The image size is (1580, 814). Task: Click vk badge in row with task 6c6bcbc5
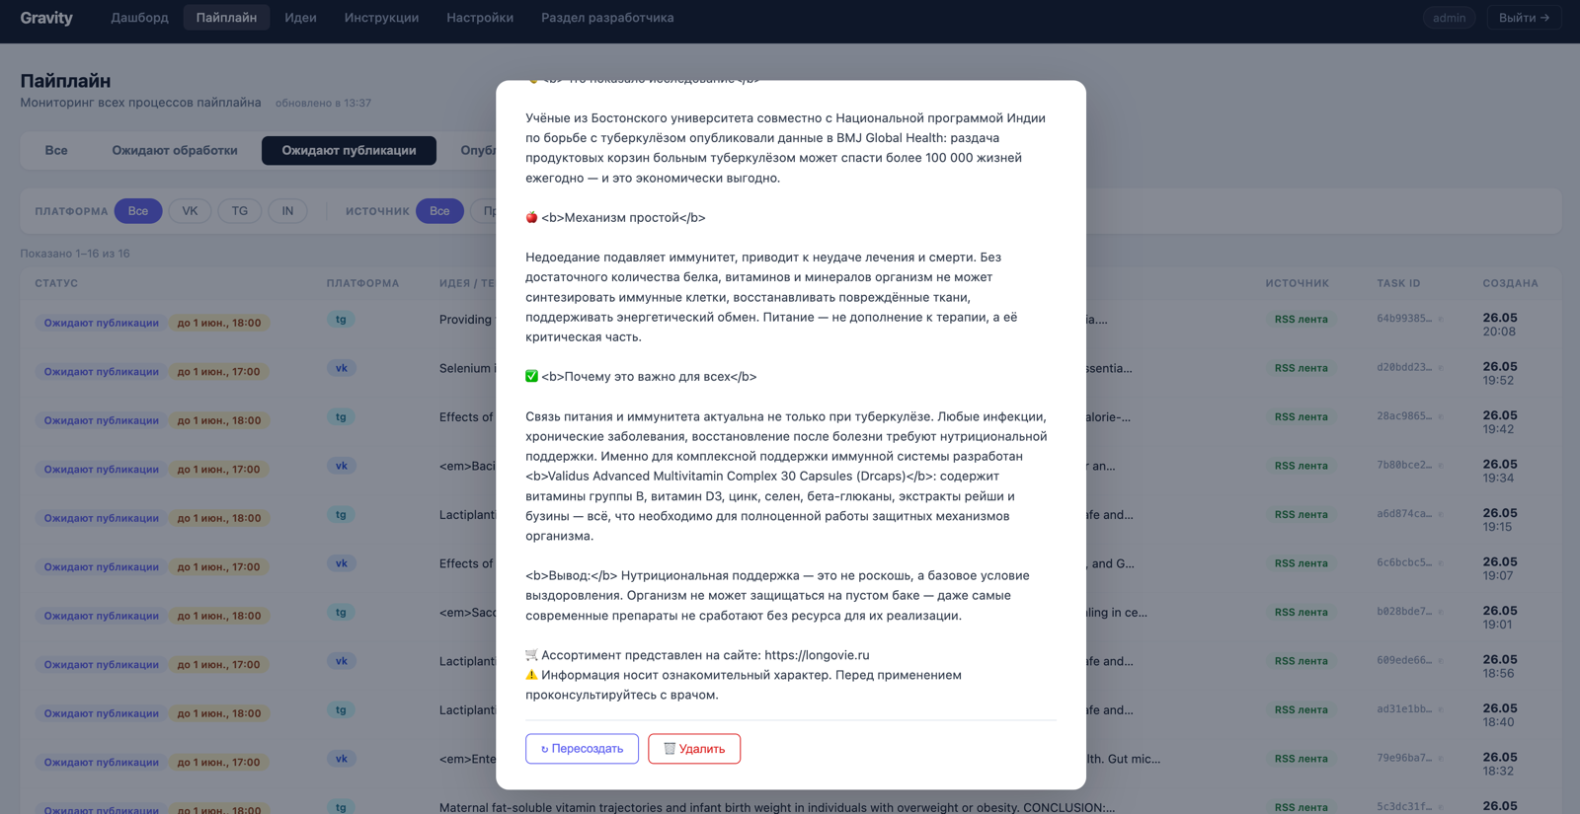[341, 563]
